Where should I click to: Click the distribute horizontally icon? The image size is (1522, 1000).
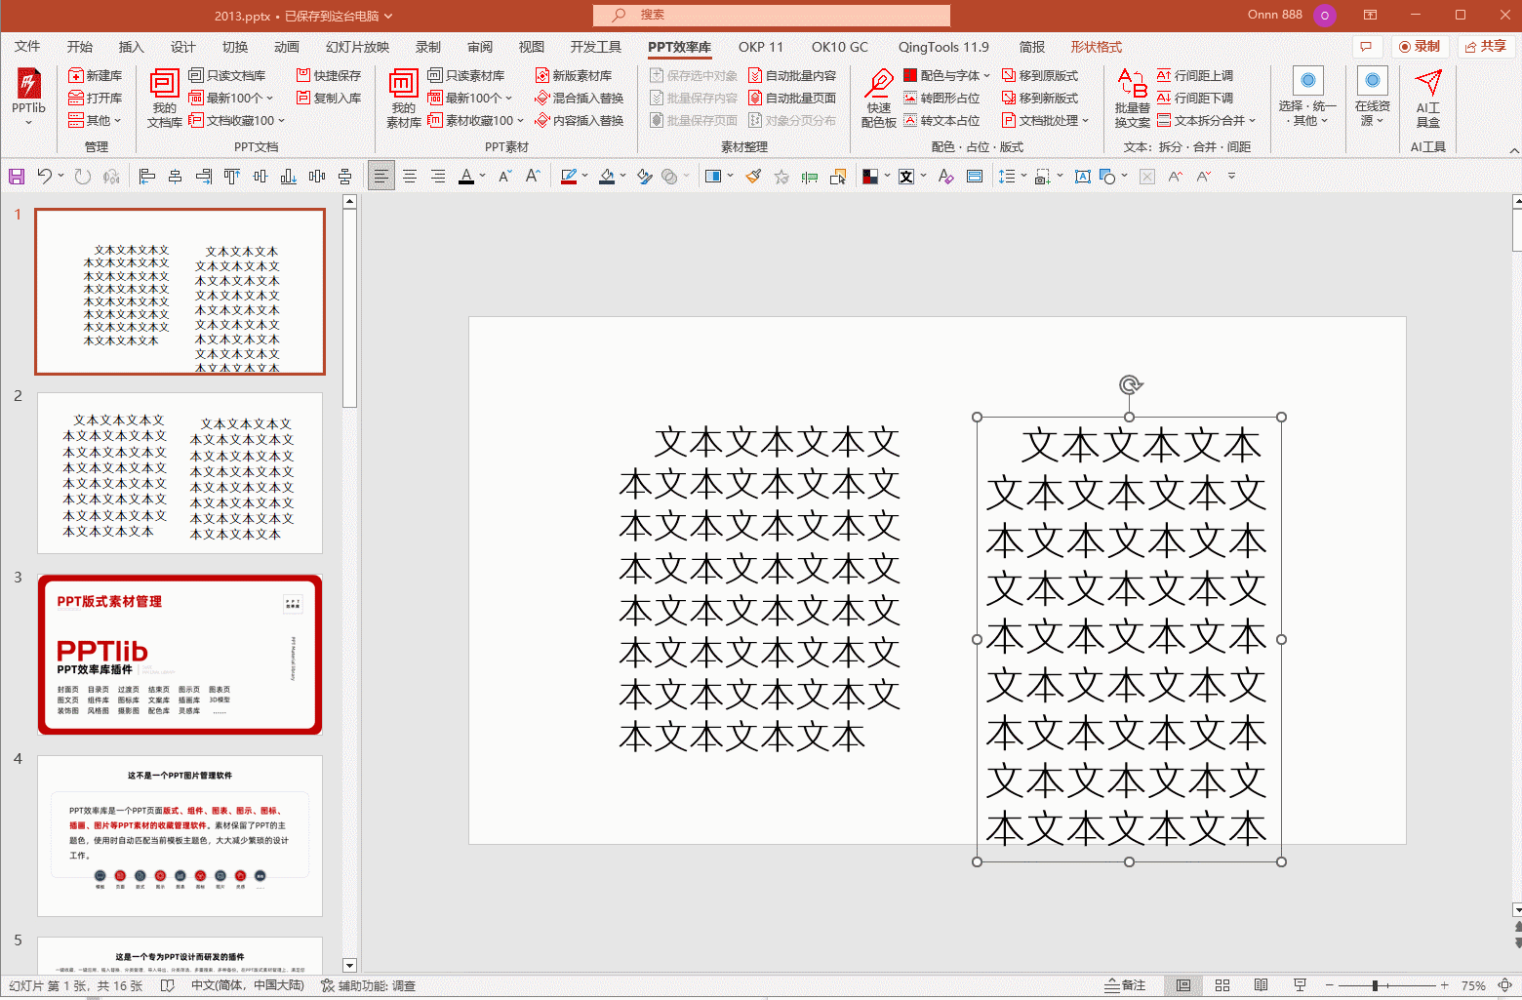click(316, 177)
